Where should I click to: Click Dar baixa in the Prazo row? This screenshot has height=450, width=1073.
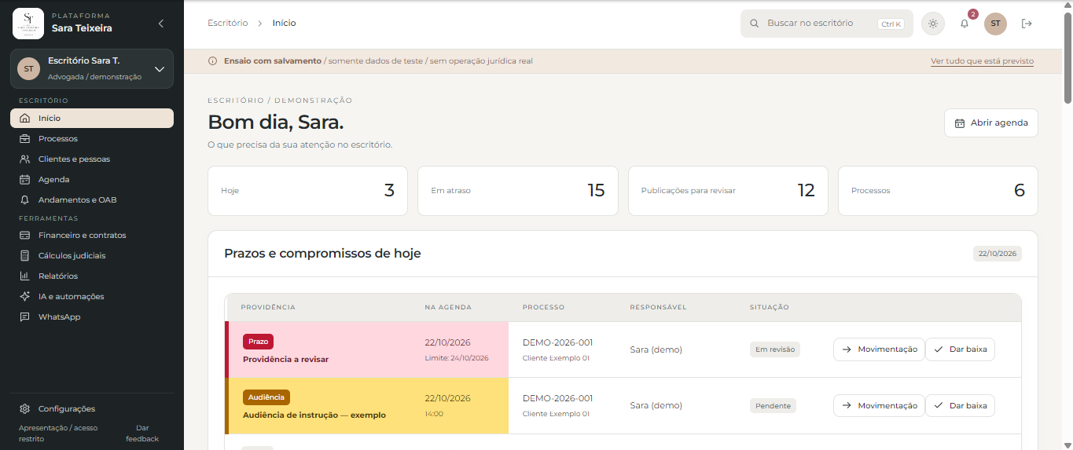coord(960,349)
